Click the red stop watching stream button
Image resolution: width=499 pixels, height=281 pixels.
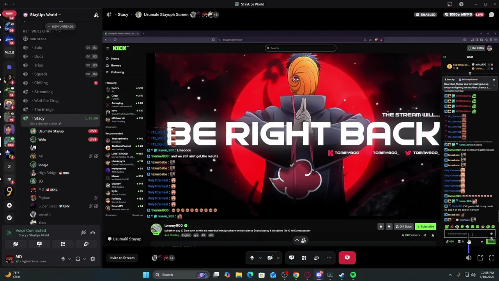(347, 258)
